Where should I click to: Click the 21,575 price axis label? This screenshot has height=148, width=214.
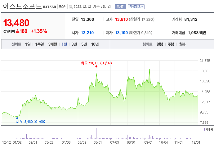click(x=205, y=61)
